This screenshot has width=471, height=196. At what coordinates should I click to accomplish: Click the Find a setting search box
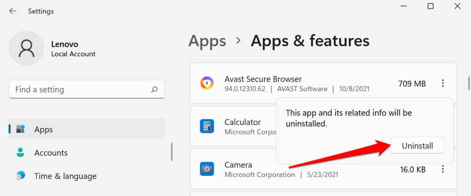pos(80,90)
